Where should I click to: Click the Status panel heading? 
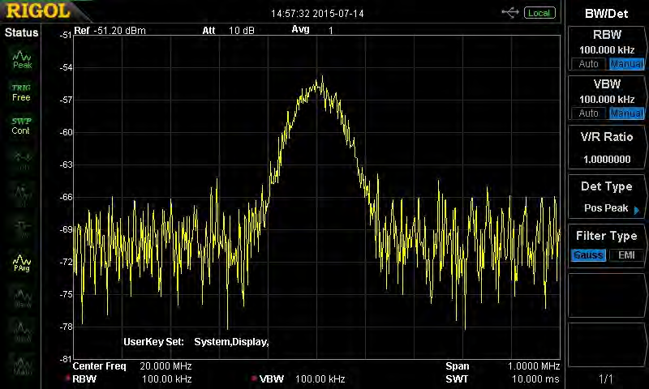(x=21, y=32)
